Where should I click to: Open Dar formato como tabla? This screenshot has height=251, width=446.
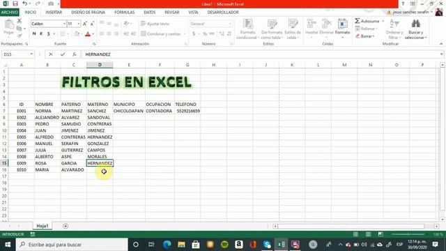click(272, 29)
